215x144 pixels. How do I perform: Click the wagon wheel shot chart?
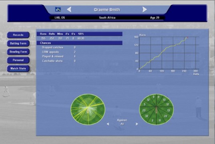88,109
